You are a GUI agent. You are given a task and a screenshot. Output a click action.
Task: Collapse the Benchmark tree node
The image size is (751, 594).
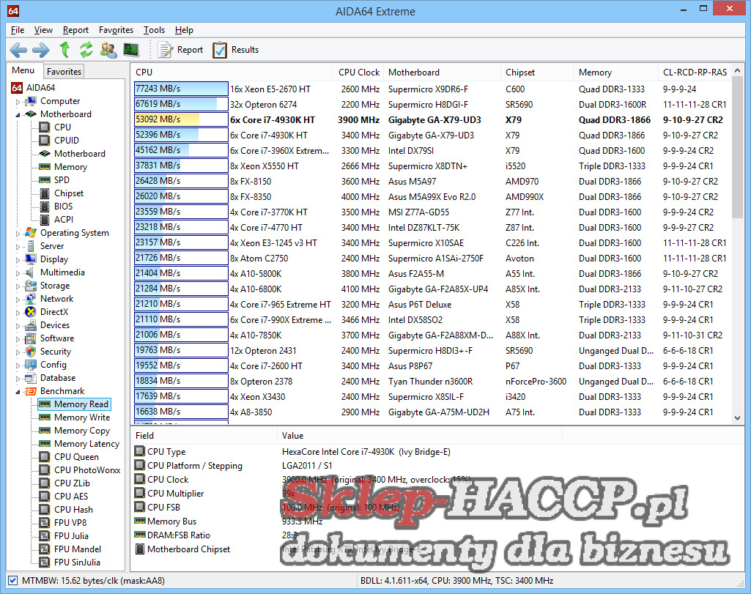click(x=18, y=392)
